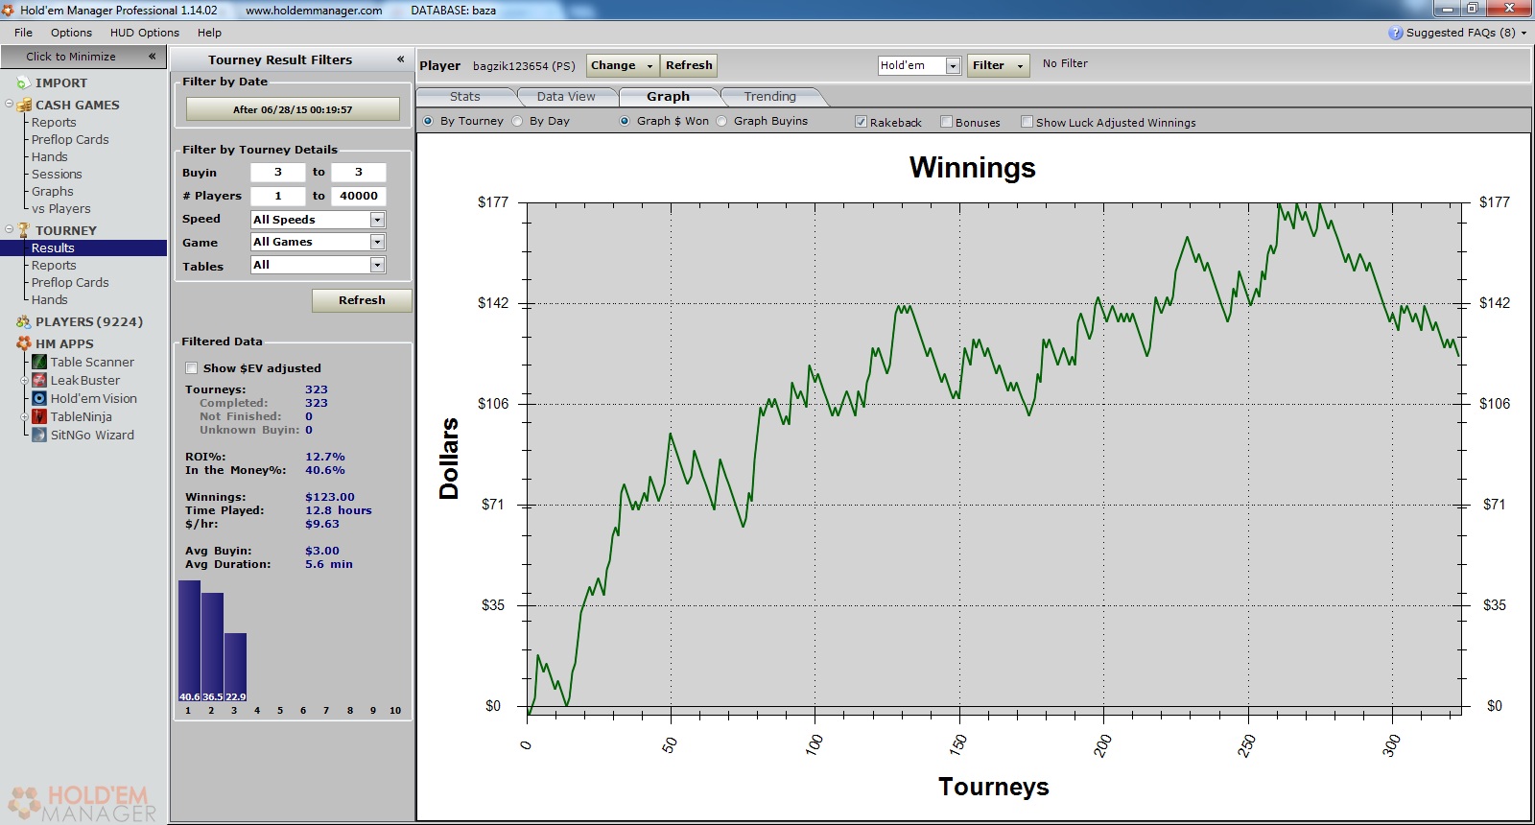Click the minimum Buyin input field

point(277,173)
